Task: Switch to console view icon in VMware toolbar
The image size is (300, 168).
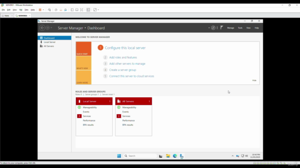Action: 88,10
